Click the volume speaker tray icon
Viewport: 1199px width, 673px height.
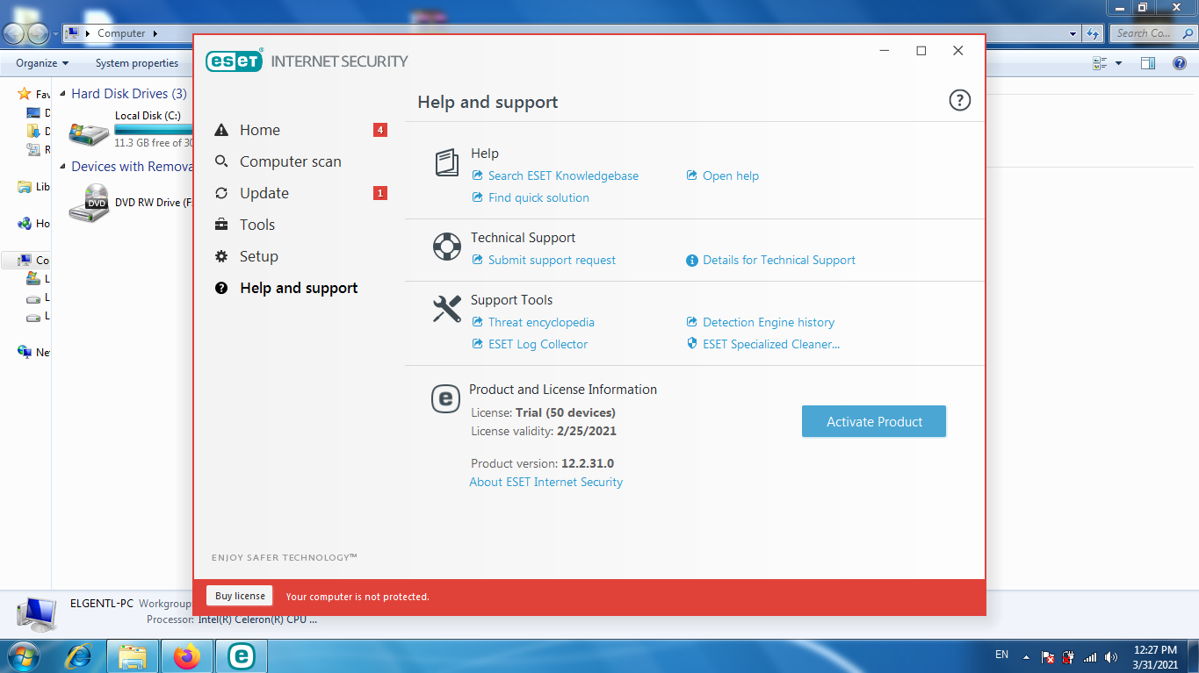click(x=1111, y=656)
